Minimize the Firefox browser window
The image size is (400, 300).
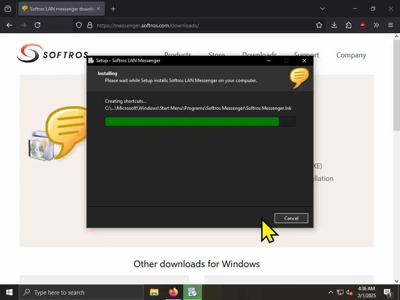pyautogui.click(x=355, y=9)
